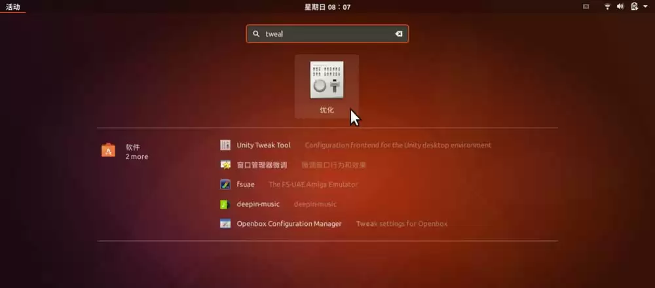This screenshot has height=288, width=655.
Task: Click the Unity Tweak Tool icon
Action: tap(225, 145)
